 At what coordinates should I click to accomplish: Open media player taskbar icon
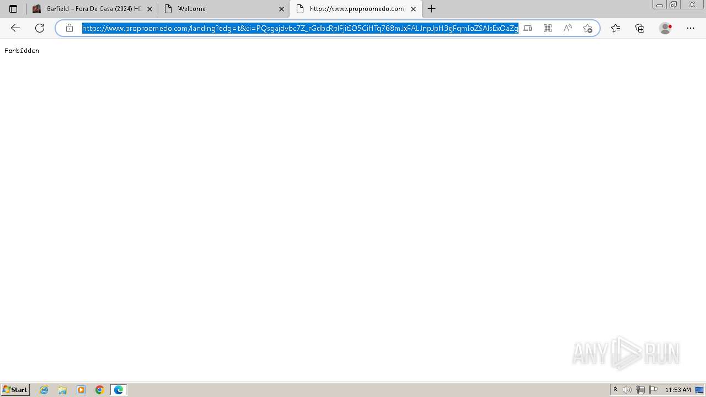point(81,390)
